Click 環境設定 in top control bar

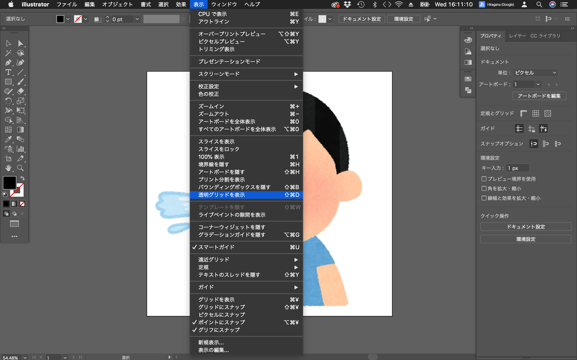point(403,19)
